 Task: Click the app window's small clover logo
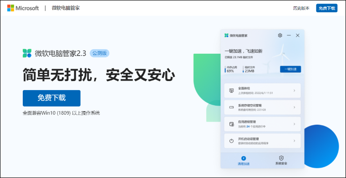click(x=226, y=36)
